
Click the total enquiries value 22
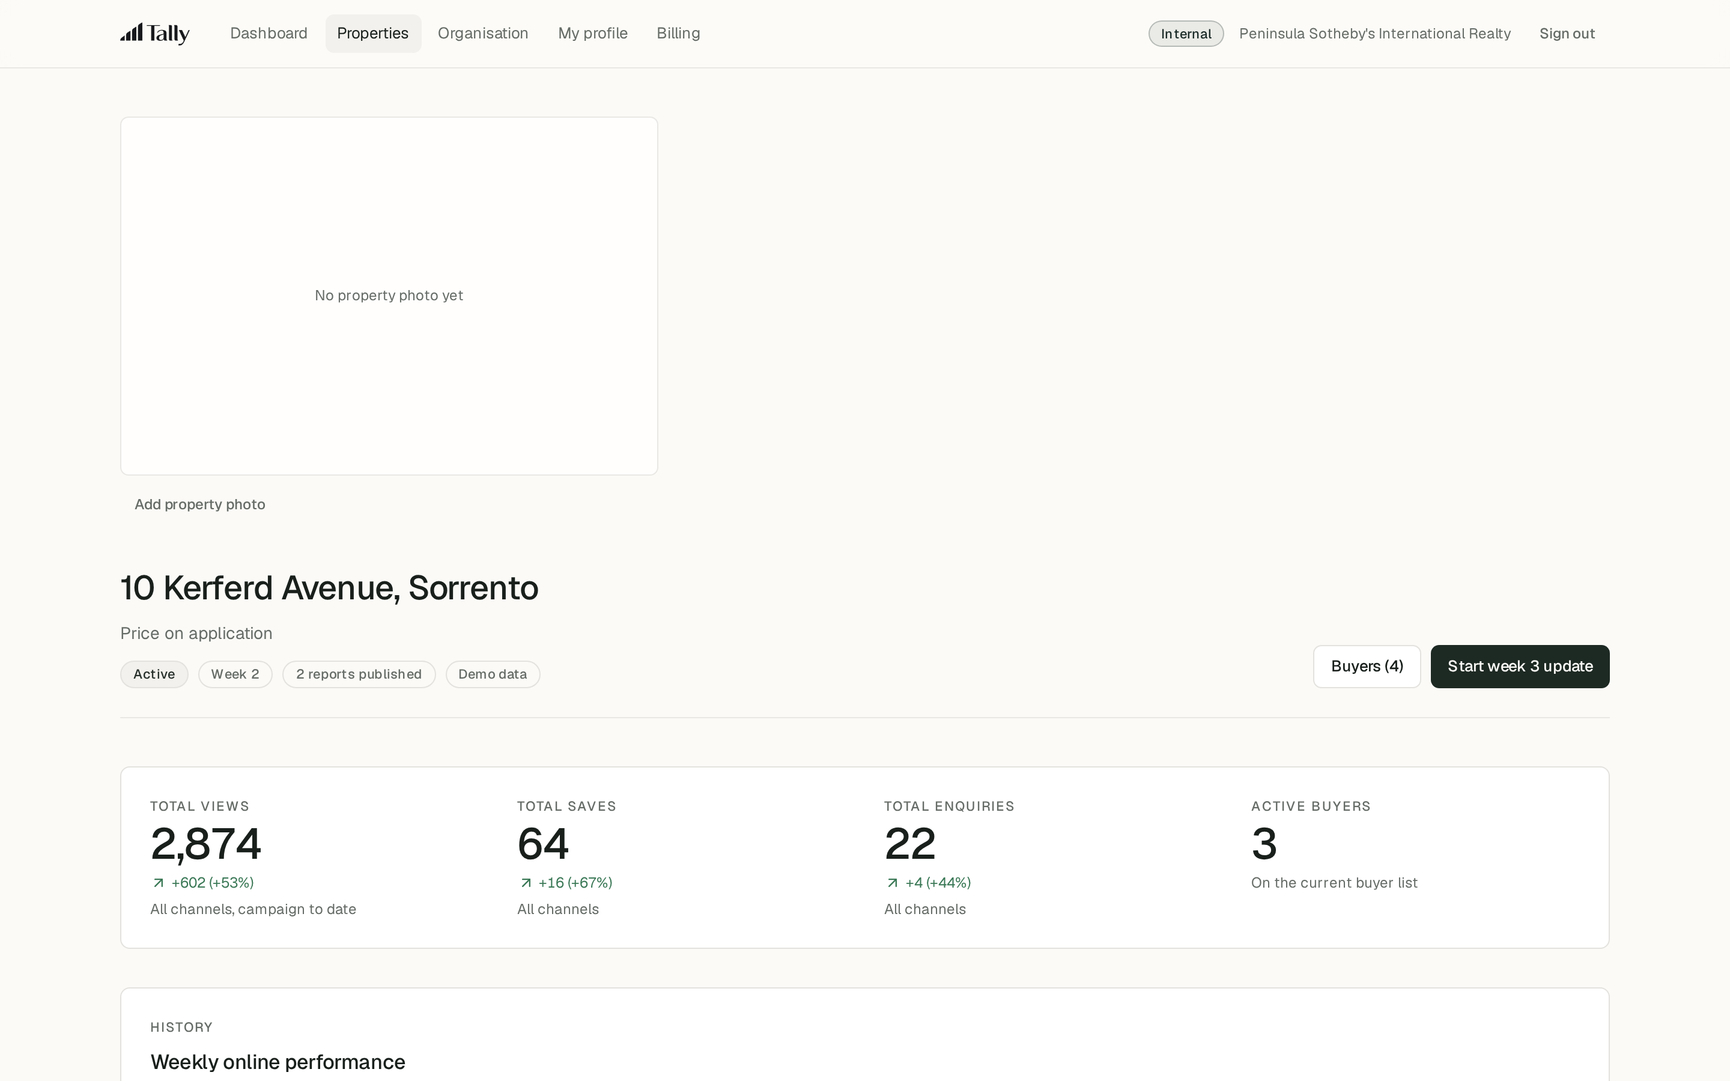910,844
